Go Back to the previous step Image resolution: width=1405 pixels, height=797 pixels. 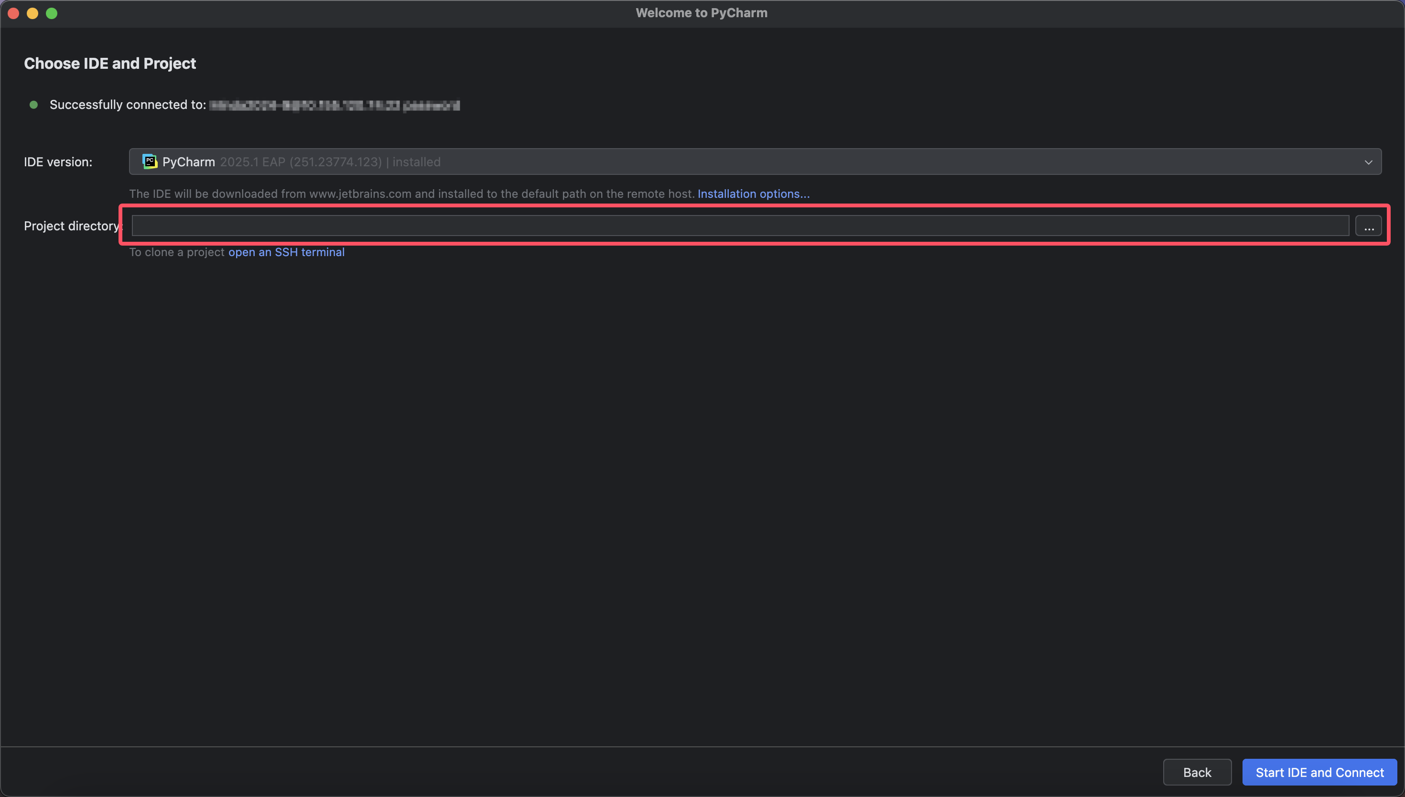1197,772
